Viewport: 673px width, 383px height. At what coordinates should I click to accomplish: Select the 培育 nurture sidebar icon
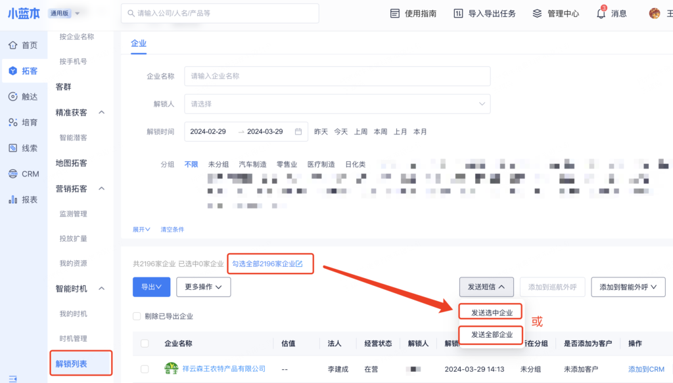pyautogui.click(x=12, y=122)
